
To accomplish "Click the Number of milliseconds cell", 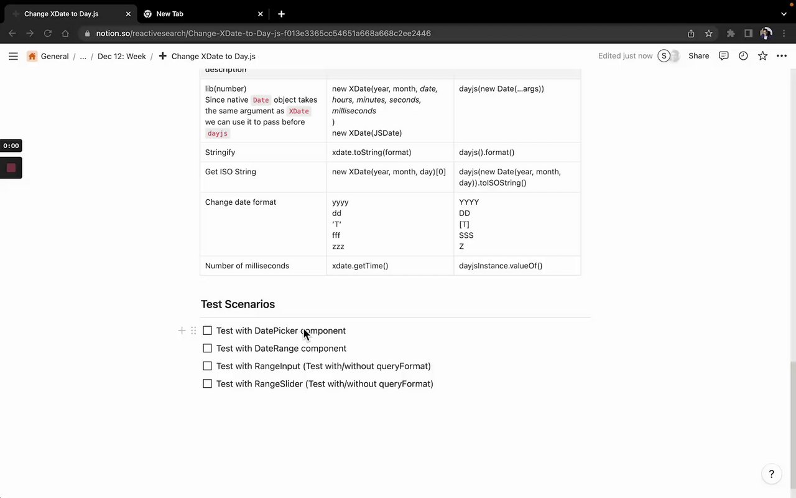I will click(x=263, y=266).
